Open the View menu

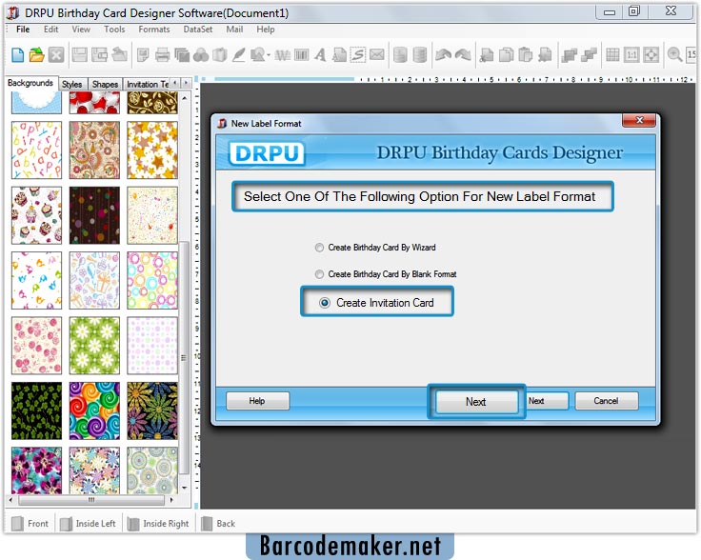(81, 30)
